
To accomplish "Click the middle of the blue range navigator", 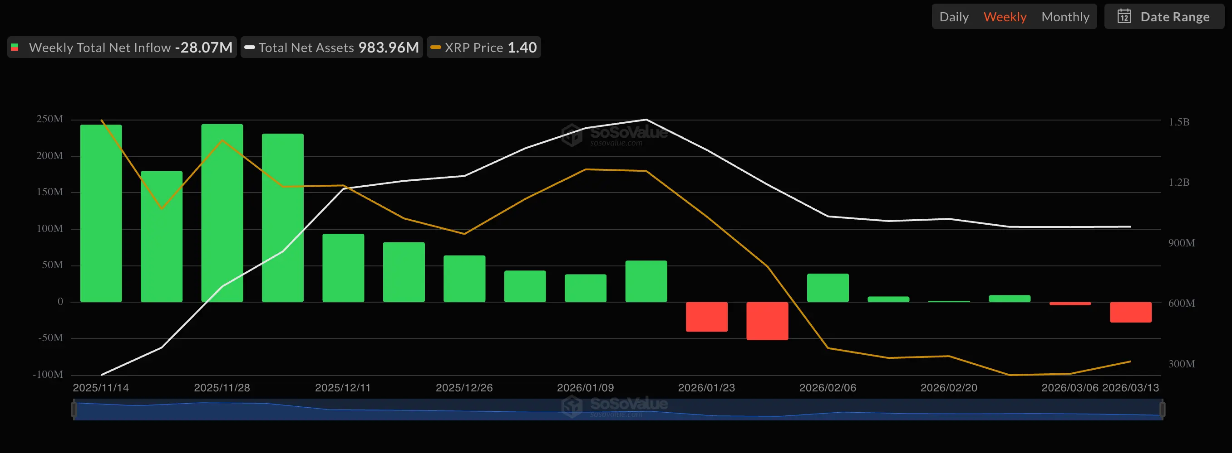I will point(618,410).
